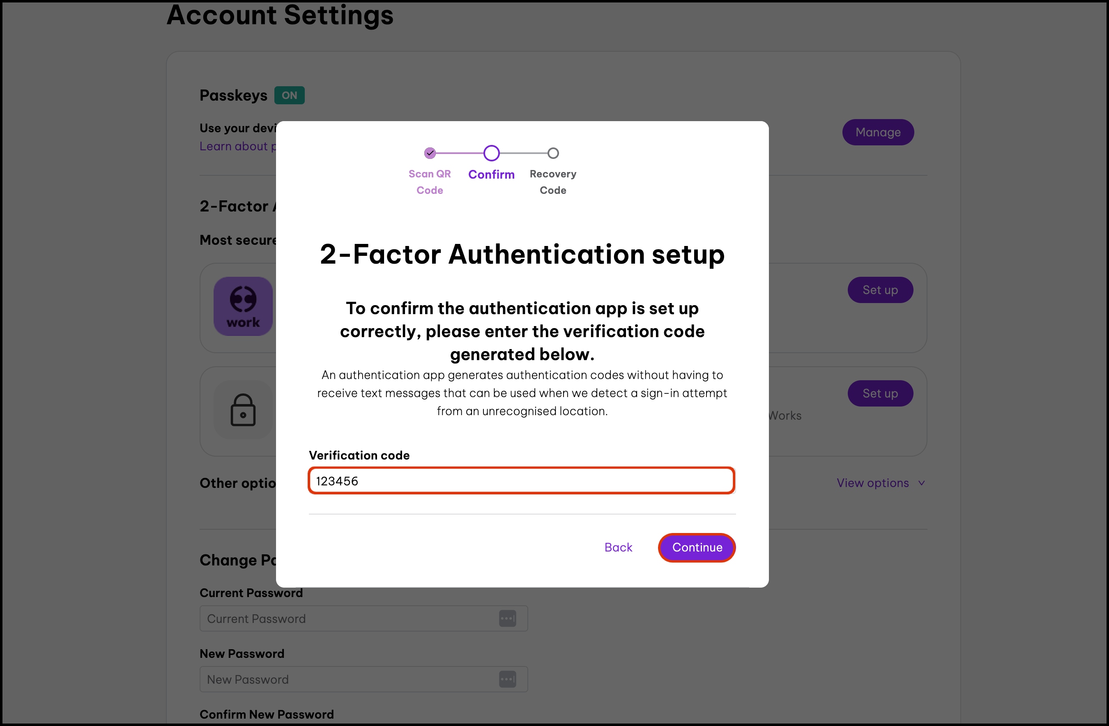This screenshot has width=1109, height=726.
Task: Click the password manager icon in Current Password
Action: (507, 619)
